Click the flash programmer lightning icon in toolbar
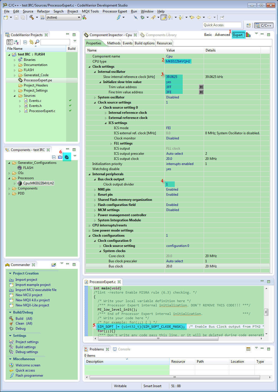The width and height of the screenshot is (278, 392). 119,17
